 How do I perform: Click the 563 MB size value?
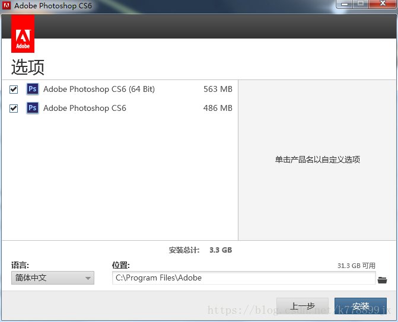click(218, 89)
